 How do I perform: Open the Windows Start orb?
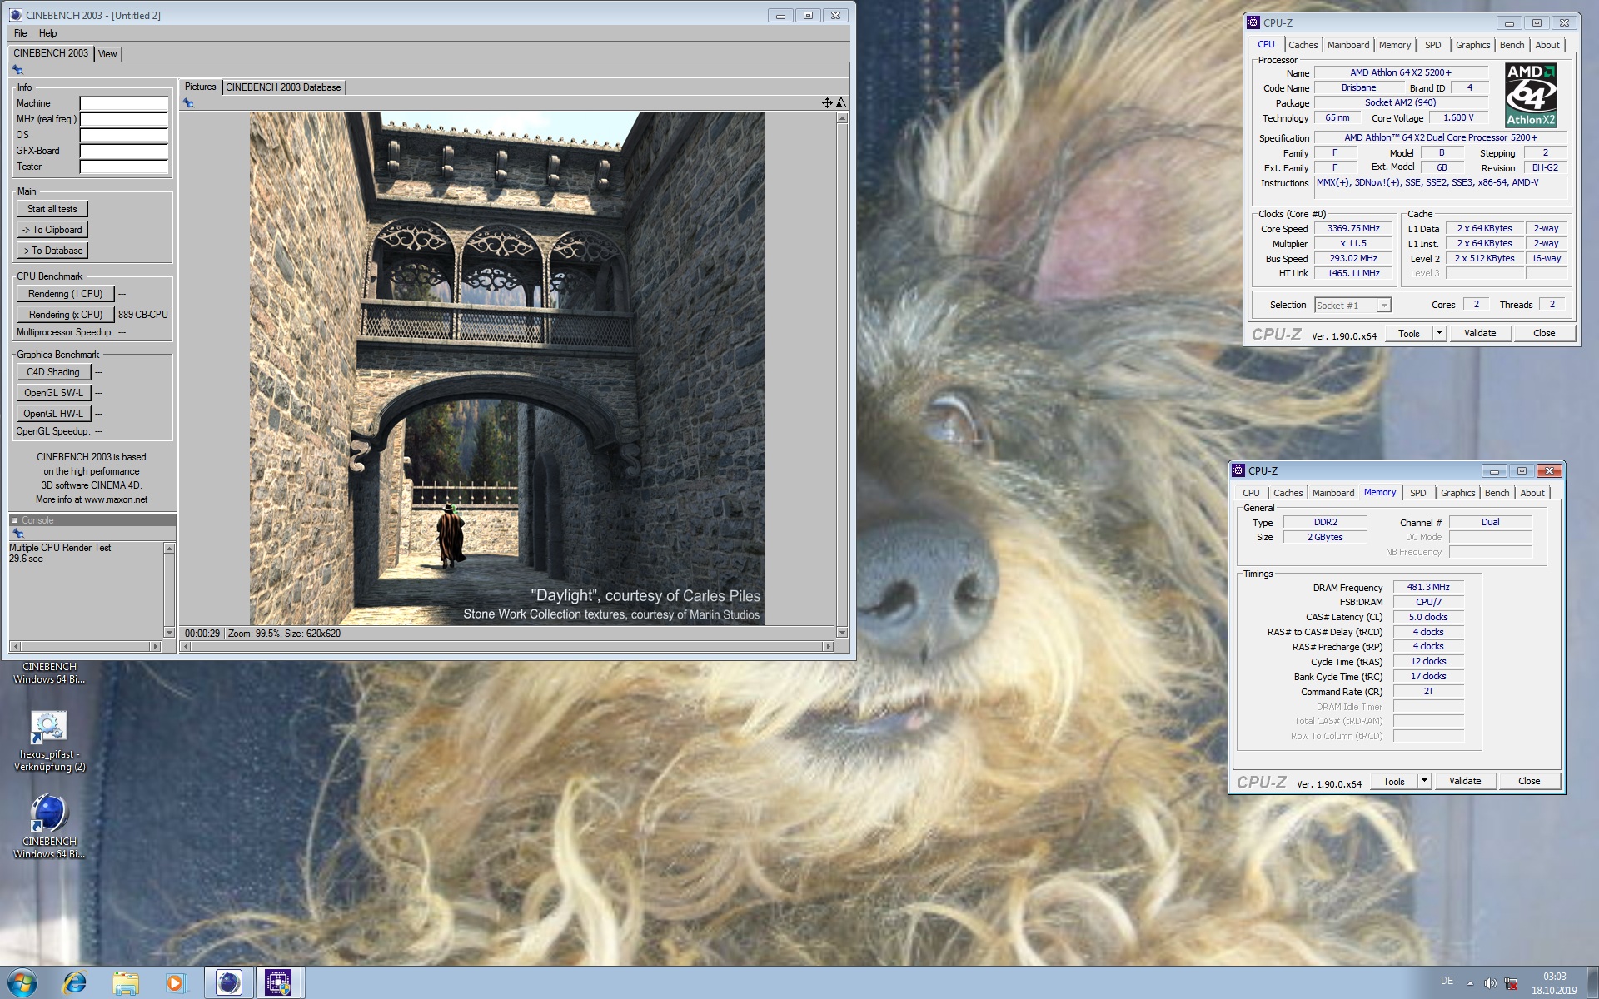pyautogui.click(x=22, y=982)
